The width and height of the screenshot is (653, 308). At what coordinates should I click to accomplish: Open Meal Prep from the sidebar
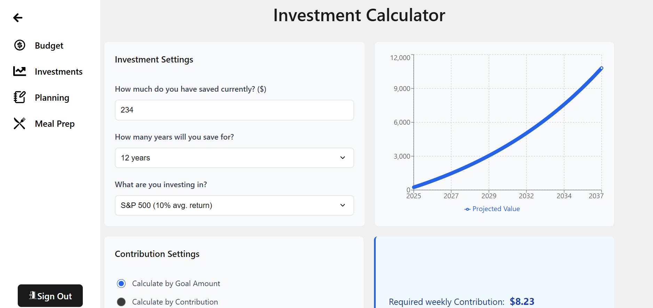pyautogui.click(x=55, y=124)
